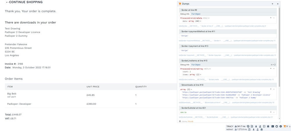This screenshot has width=291, height=131.
Task: Click Padloper 2 Developer Licence on order page
Action: point(22,32)
